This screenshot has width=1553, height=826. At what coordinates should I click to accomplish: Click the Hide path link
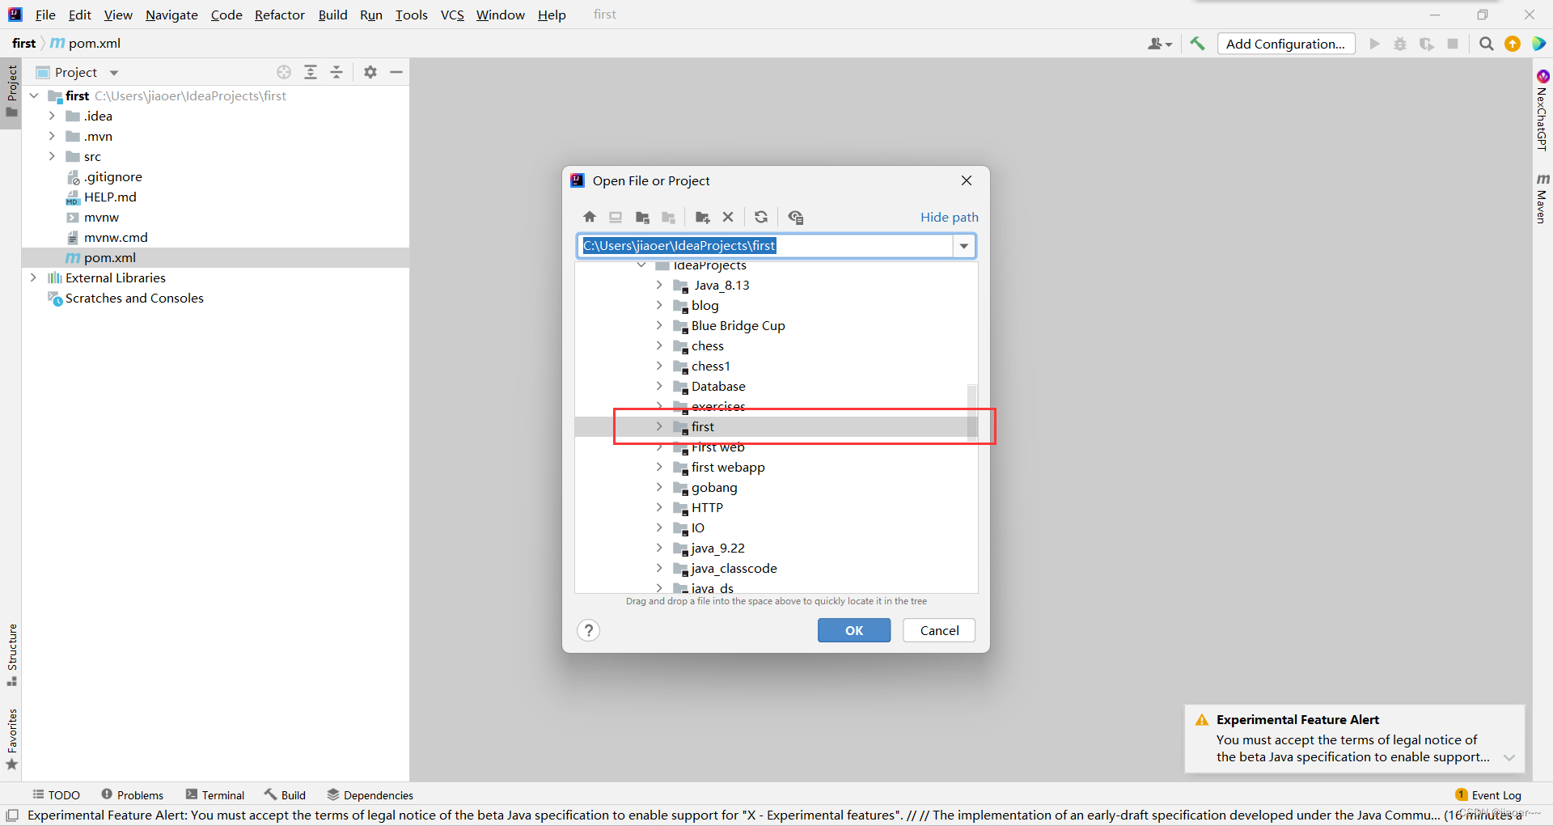[950, 217]
